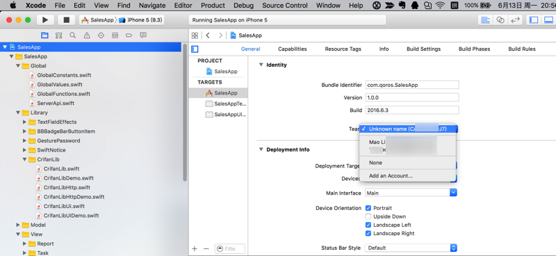The height and width of the screenshot is (256, 556).
Task: Stop the running SalesApp task
Action: pyautogui.click(x=66, y=20)
